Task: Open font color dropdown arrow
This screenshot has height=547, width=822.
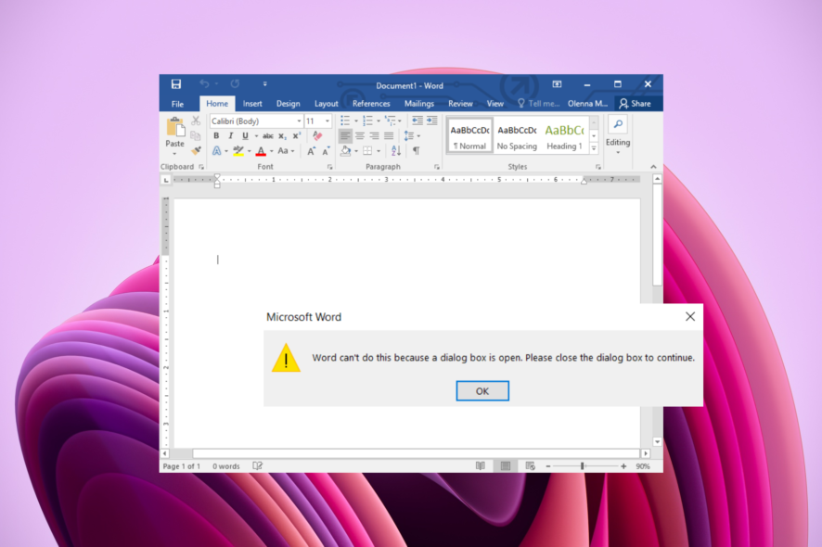Action: coord(272,151)
